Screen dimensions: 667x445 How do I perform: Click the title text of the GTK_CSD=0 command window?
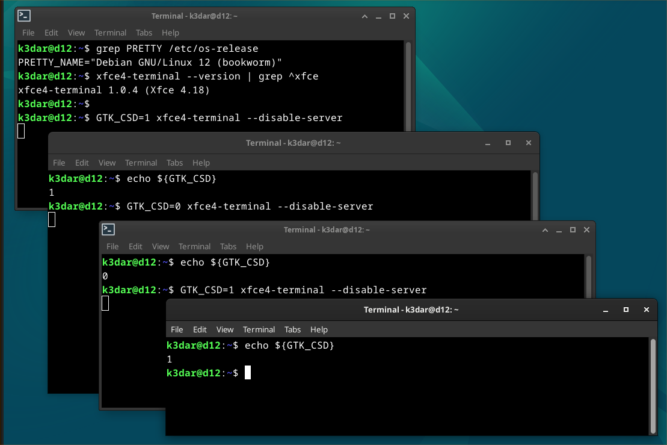(x=293, y=143)
